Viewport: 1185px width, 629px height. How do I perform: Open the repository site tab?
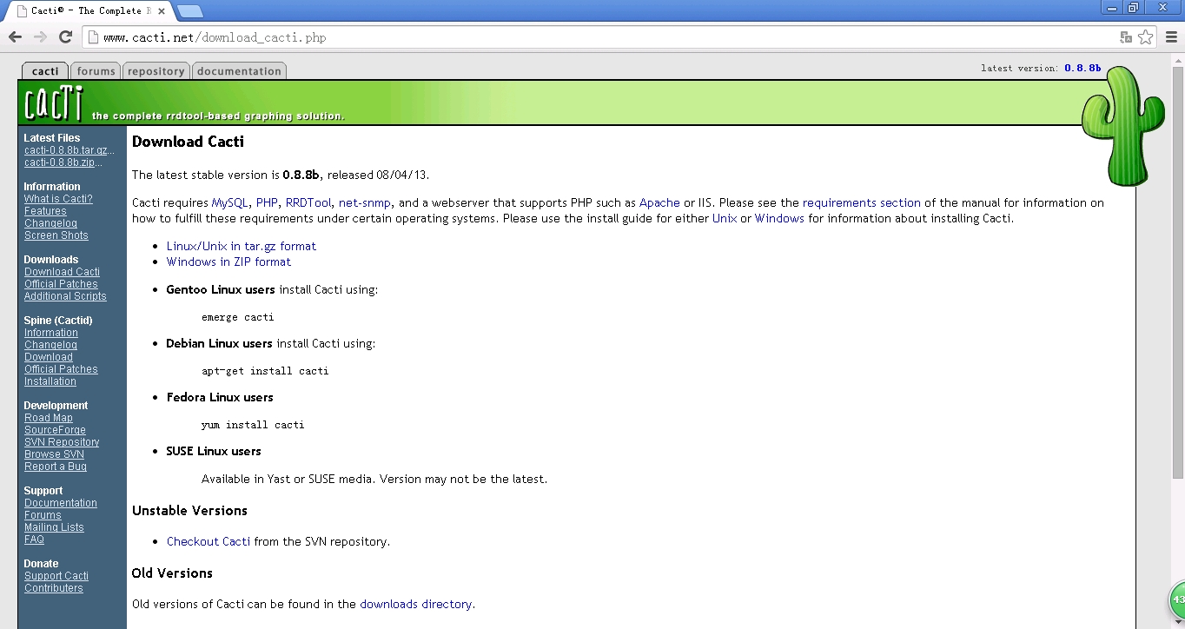156,71
